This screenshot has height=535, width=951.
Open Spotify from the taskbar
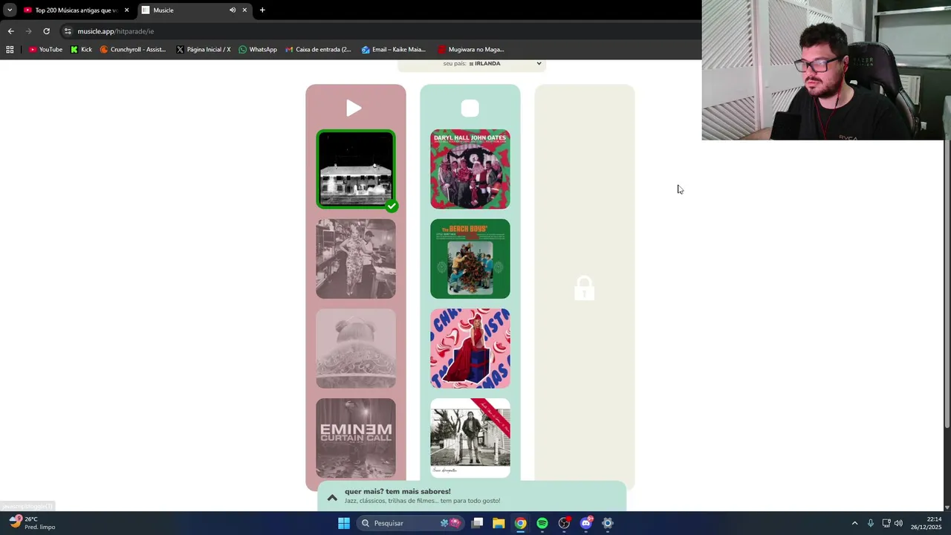(x=542, y=523)
